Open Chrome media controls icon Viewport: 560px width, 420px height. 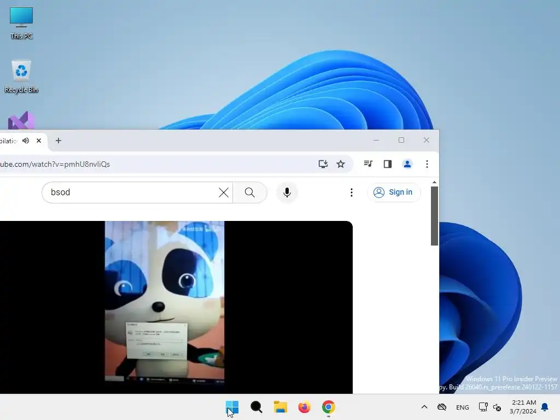(368, 164)
